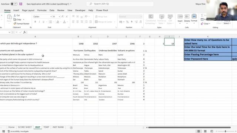This screenshot has width=237, height=133.
Task: Click the Format cells button
Action: 194,19
